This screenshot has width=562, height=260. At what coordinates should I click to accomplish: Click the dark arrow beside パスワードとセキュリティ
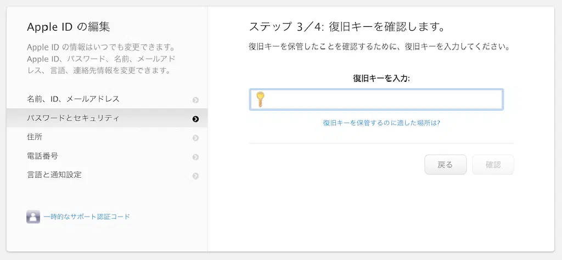[195, 118]
